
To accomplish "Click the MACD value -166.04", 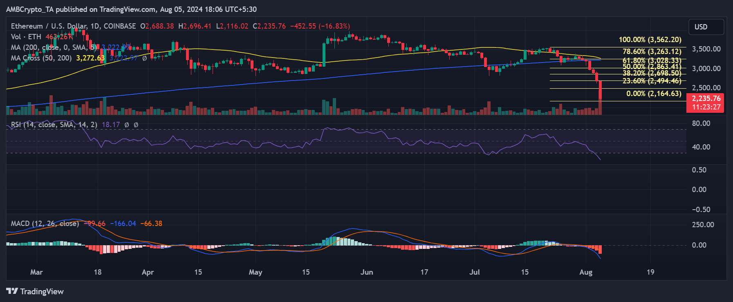I will 123,224.
